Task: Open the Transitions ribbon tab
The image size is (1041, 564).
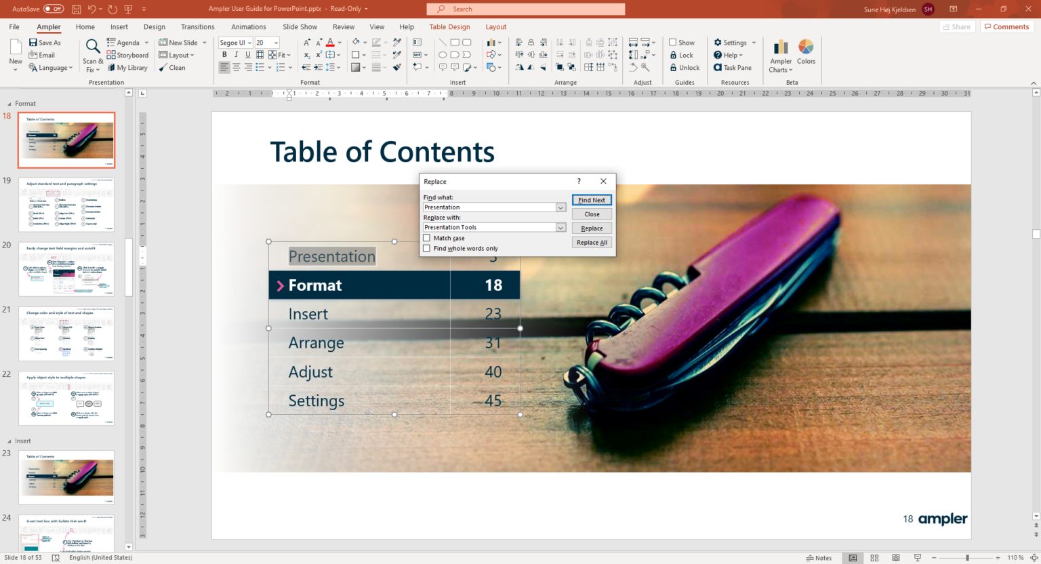Action: click(x=197, y=26)
